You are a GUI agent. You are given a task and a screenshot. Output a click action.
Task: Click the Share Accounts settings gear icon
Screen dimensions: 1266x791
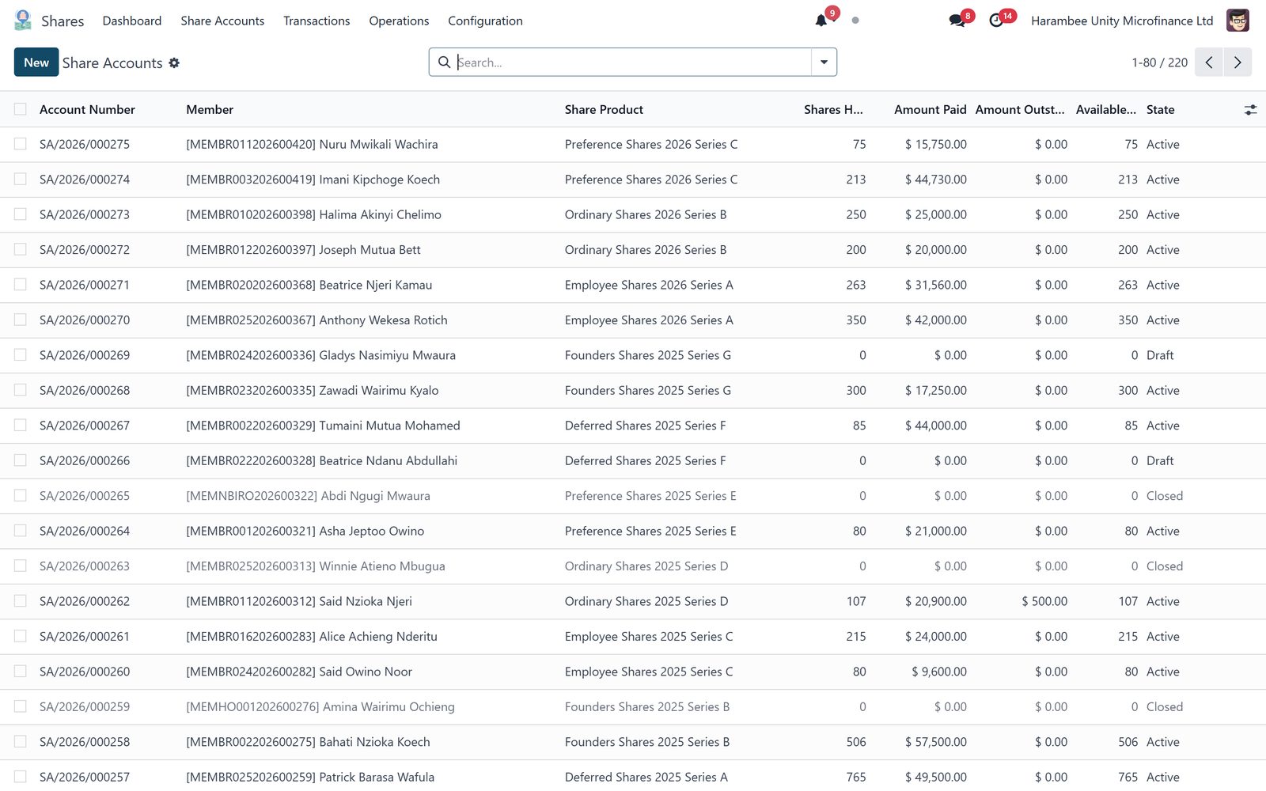coord(174,62)
